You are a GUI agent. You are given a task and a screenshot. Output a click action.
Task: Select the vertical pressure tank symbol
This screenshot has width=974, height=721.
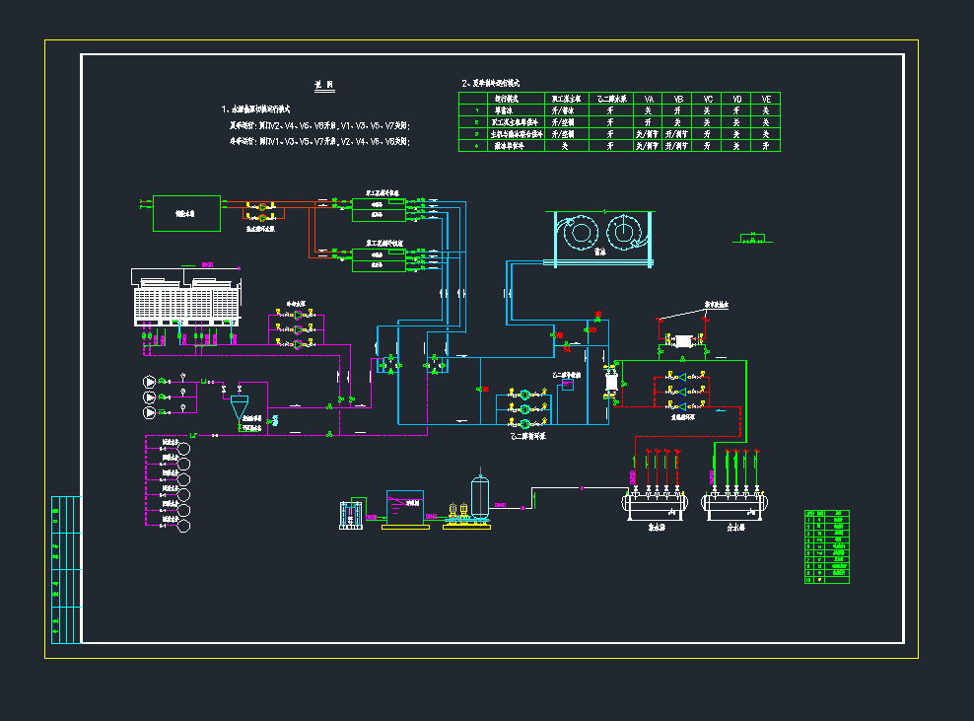480,496
